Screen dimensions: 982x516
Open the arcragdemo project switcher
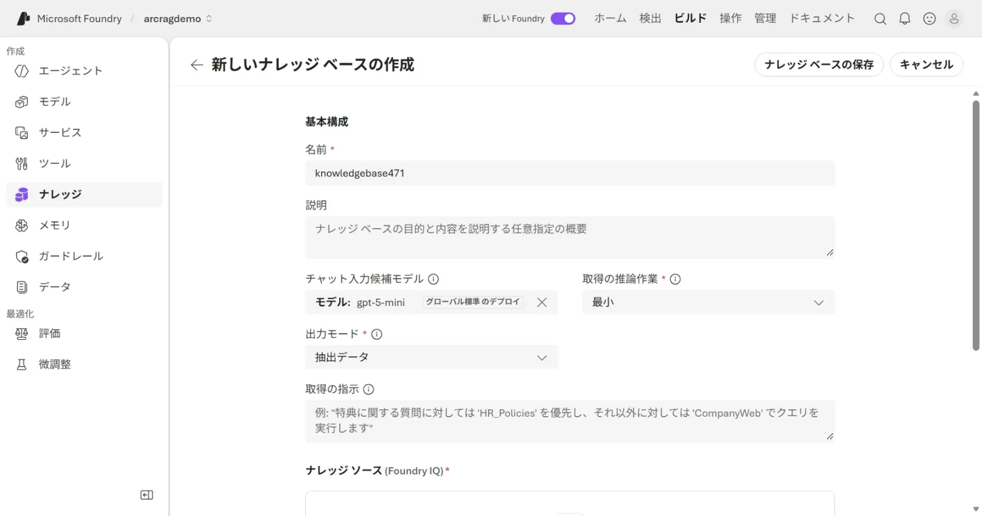pyautogui.click(x=178, y=19)
